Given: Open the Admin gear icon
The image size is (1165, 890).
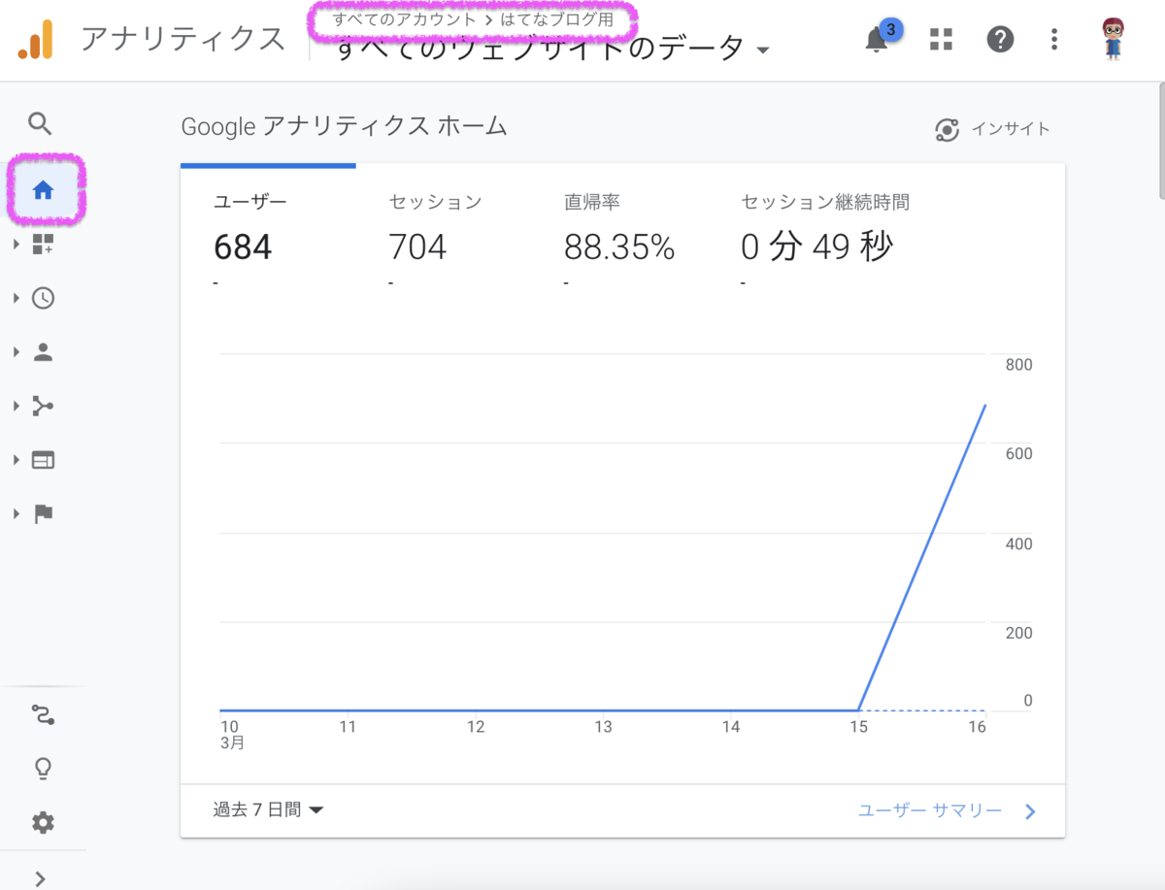Looking at the screenshot, I should point(43,823).
